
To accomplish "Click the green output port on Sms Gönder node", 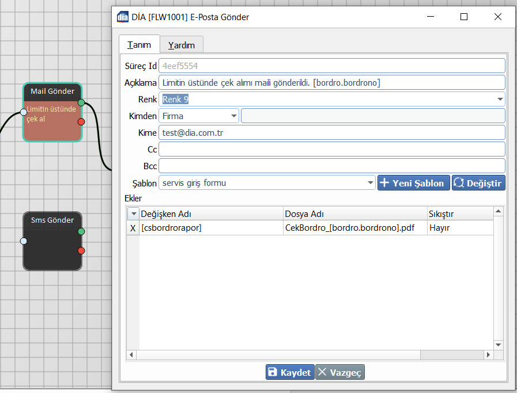I will [x=81, y=231].
